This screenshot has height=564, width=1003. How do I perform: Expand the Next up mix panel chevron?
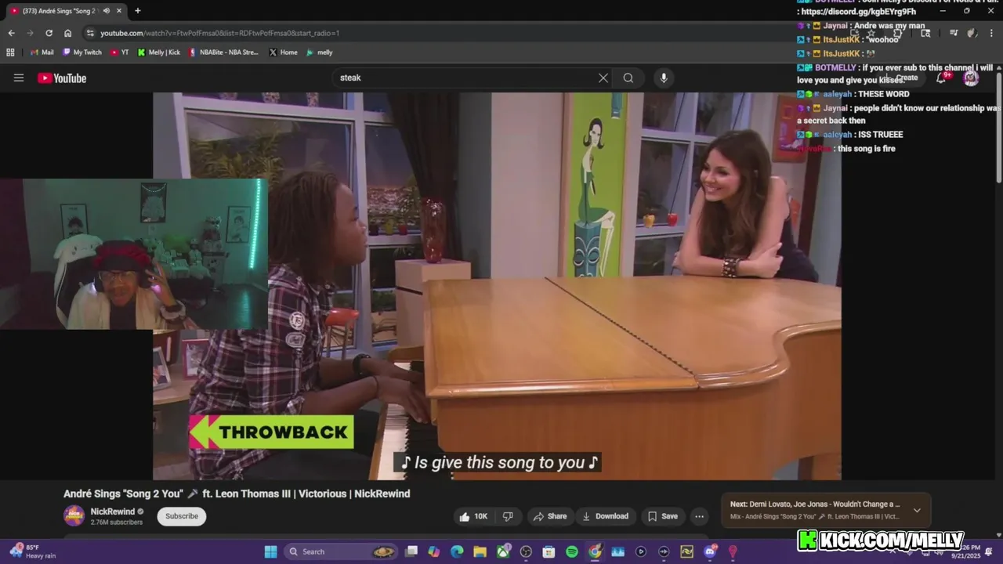coord(917,510)
